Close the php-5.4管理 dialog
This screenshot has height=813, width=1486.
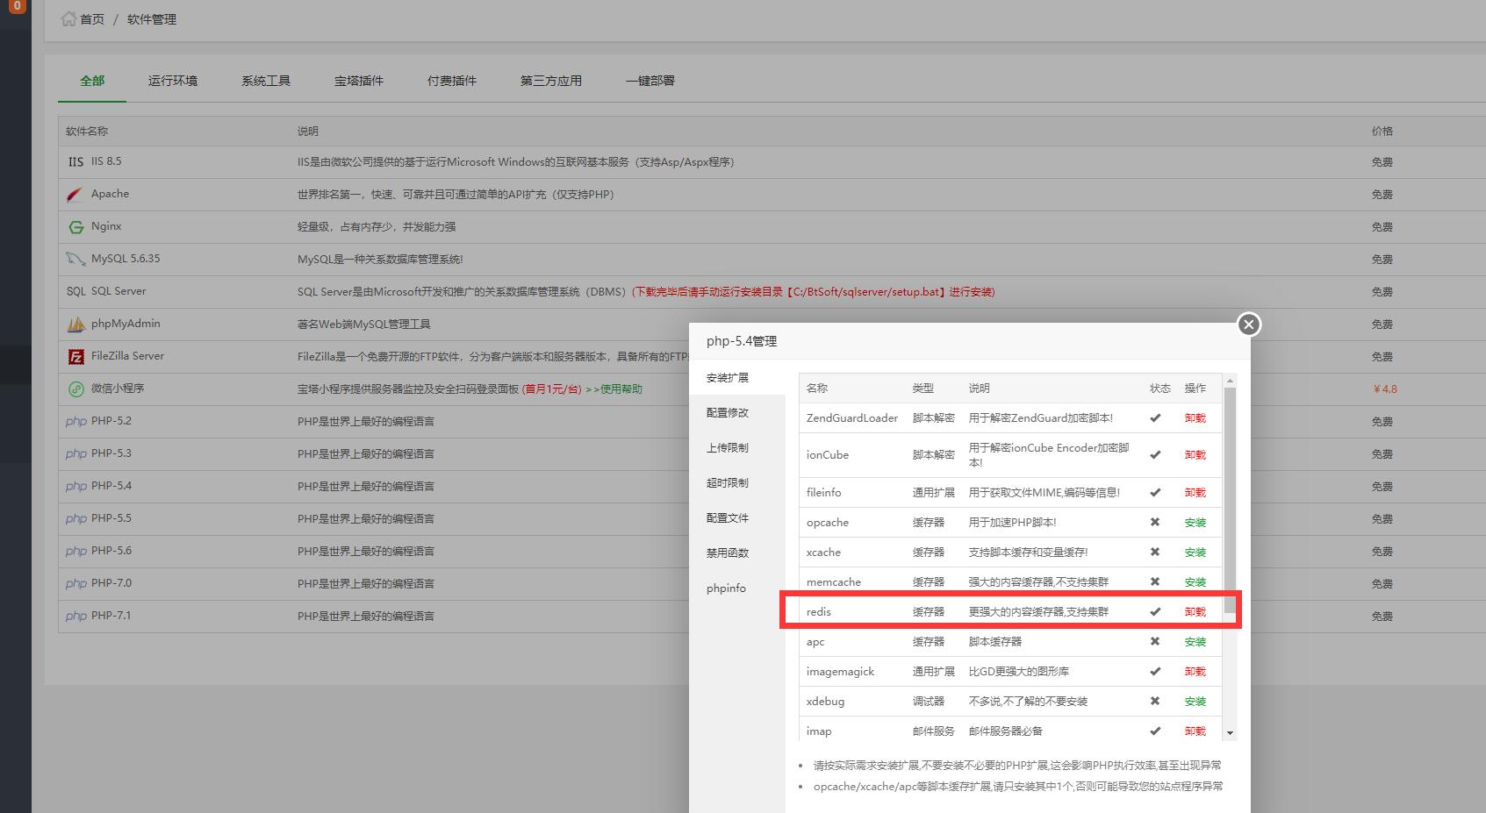click(1249, 324)
